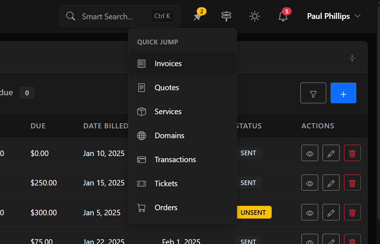Viewport: 380px width, 244px height.
Task: Delete the UNSENT invoice with trash icon
Action: (x=352, y=212)
